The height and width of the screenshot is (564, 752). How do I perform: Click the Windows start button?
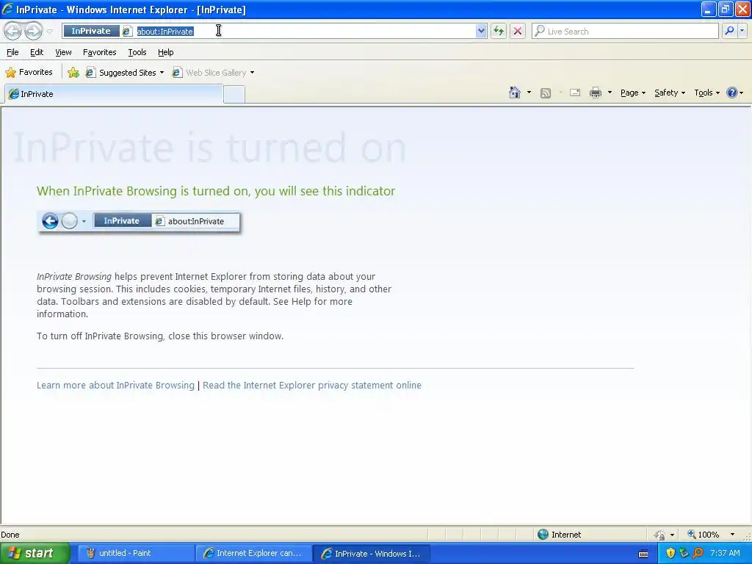pyautogui.click(x=35, y=554)
